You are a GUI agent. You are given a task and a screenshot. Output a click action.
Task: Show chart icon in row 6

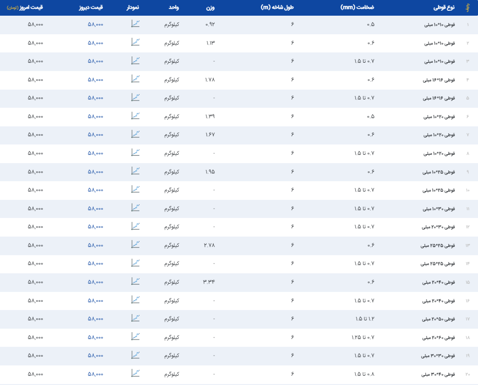coord(136,116)
